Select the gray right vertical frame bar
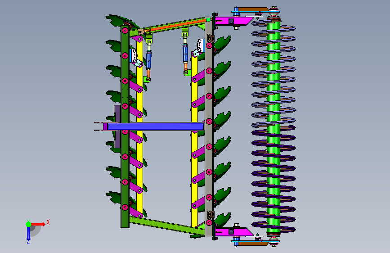Screen dimensions: 390x253 209,127
